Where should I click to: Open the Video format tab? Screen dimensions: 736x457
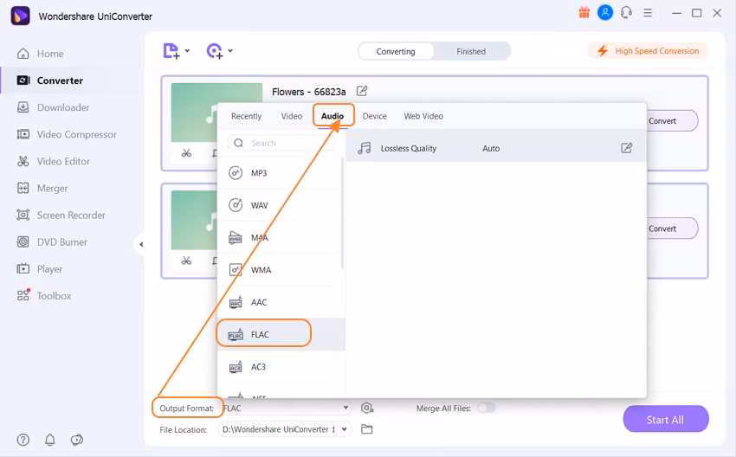(x=292, y=116)
